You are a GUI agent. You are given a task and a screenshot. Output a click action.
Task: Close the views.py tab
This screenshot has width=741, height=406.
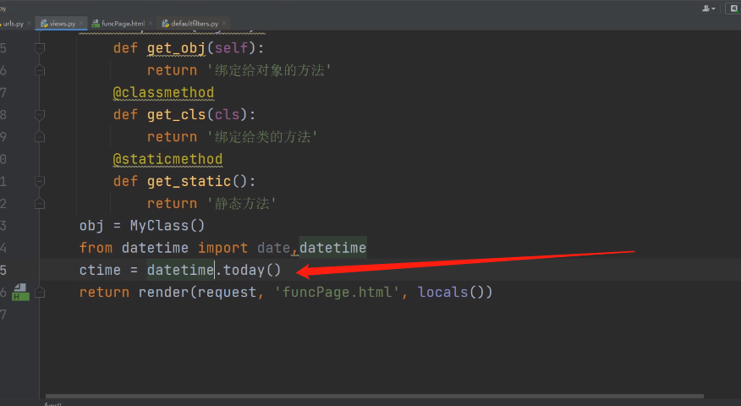pos(81,23)
